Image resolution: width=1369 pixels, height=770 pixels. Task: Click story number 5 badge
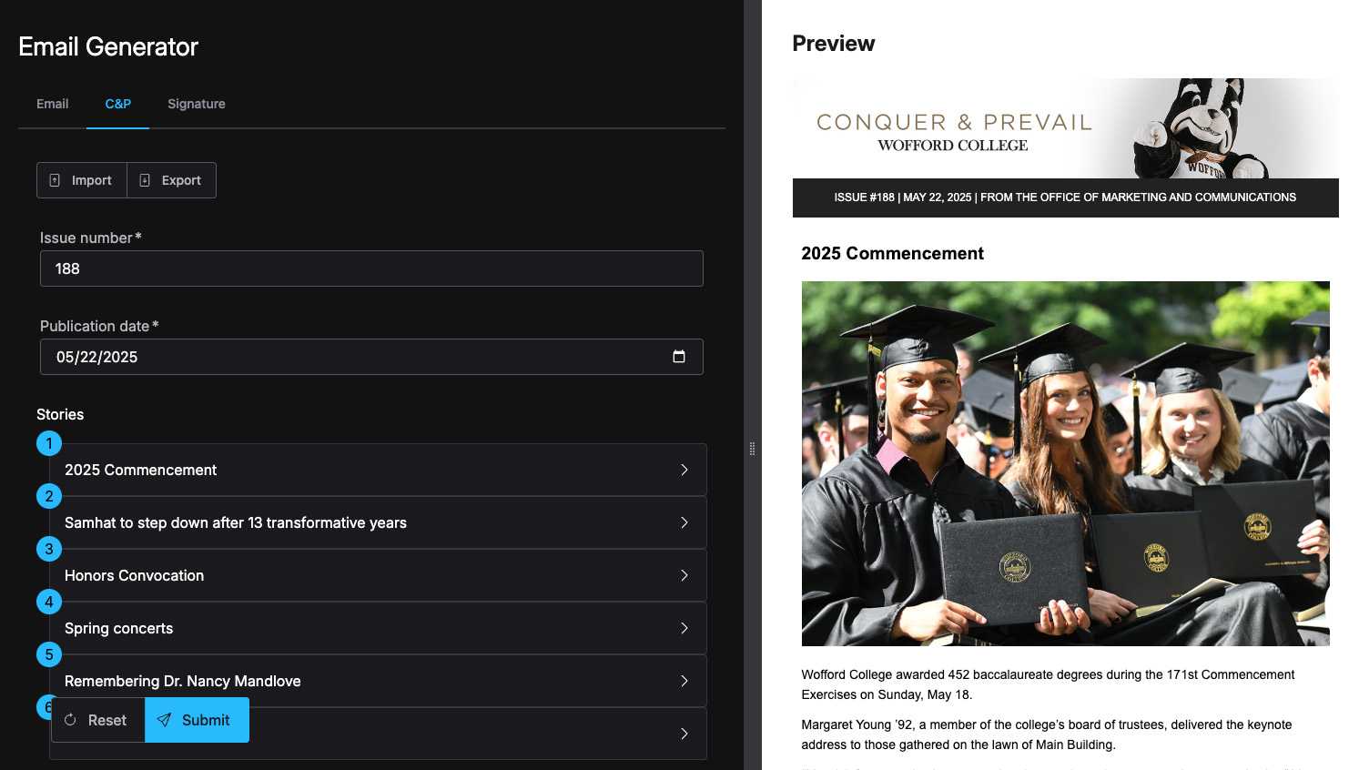(49, 654)
